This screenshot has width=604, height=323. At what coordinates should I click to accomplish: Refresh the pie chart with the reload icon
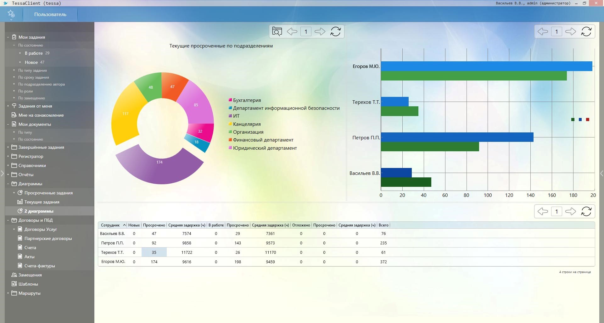(x=335, y=31)
